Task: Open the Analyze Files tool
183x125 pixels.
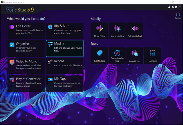Action: (x=135, y=56)
